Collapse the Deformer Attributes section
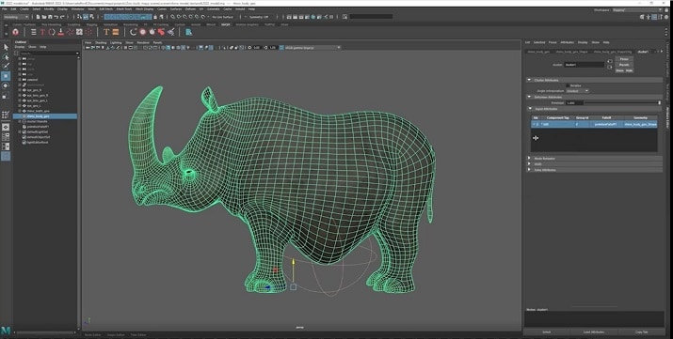Screen dimensions: 673x339 [530, 97]
